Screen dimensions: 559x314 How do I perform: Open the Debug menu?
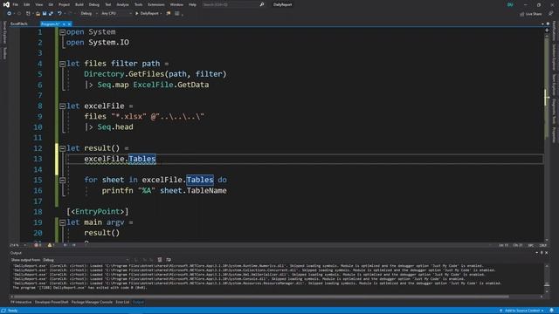click(94, 4)
